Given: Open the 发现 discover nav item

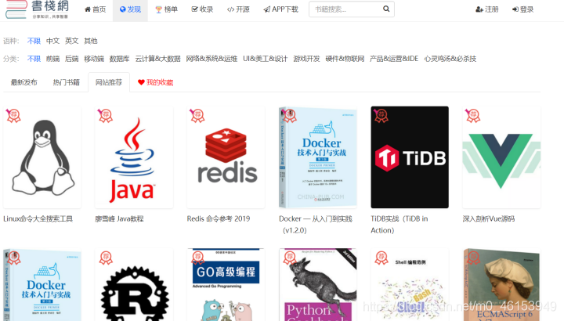Looking at the screenshot, I should coord(130,9).
